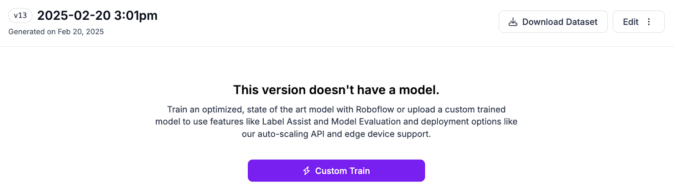
Task: Click the word Roboflow in the description
Action: [x=375, y=109]
